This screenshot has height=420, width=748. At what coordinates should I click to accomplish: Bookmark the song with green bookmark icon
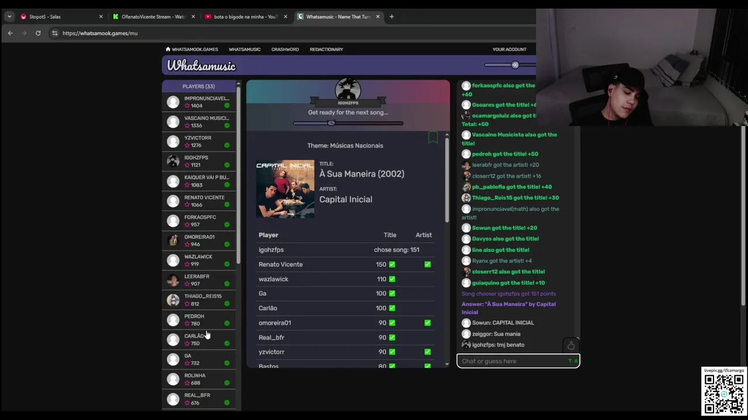(x=432, y=137)
